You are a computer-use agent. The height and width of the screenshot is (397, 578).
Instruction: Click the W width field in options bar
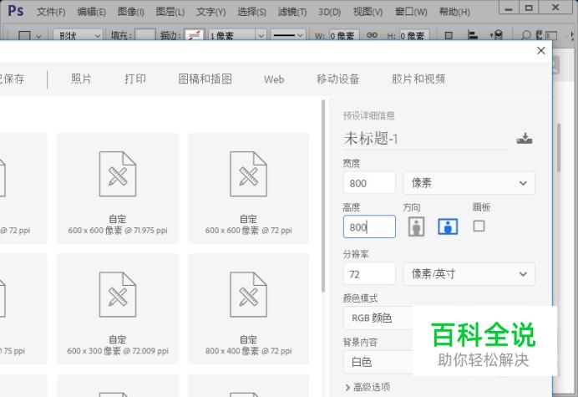tap(343, 35)
